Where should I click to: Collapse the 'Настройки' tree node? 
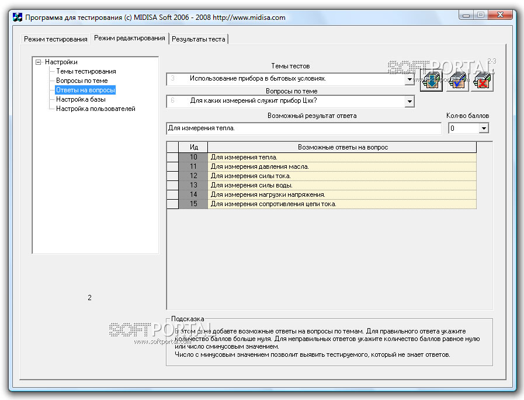[39, 62]
